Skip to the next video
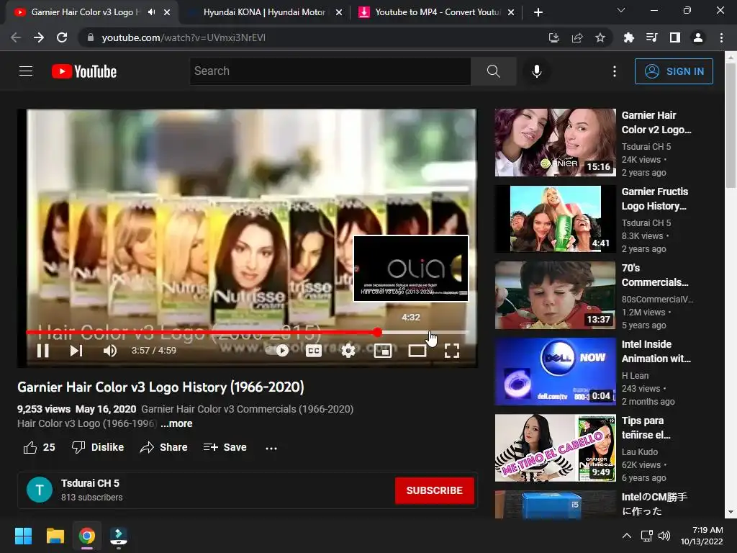Screen dimensions: 737x553 [x=76, y=351]
